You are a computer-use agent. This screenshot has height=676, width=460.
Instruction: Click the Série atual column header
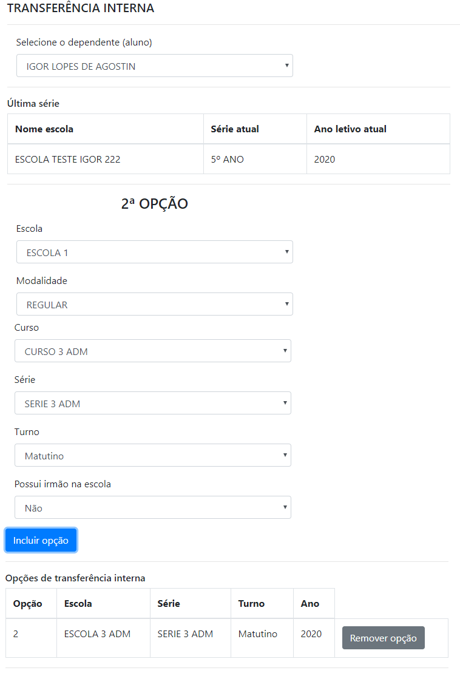click(x=234, y=129)
